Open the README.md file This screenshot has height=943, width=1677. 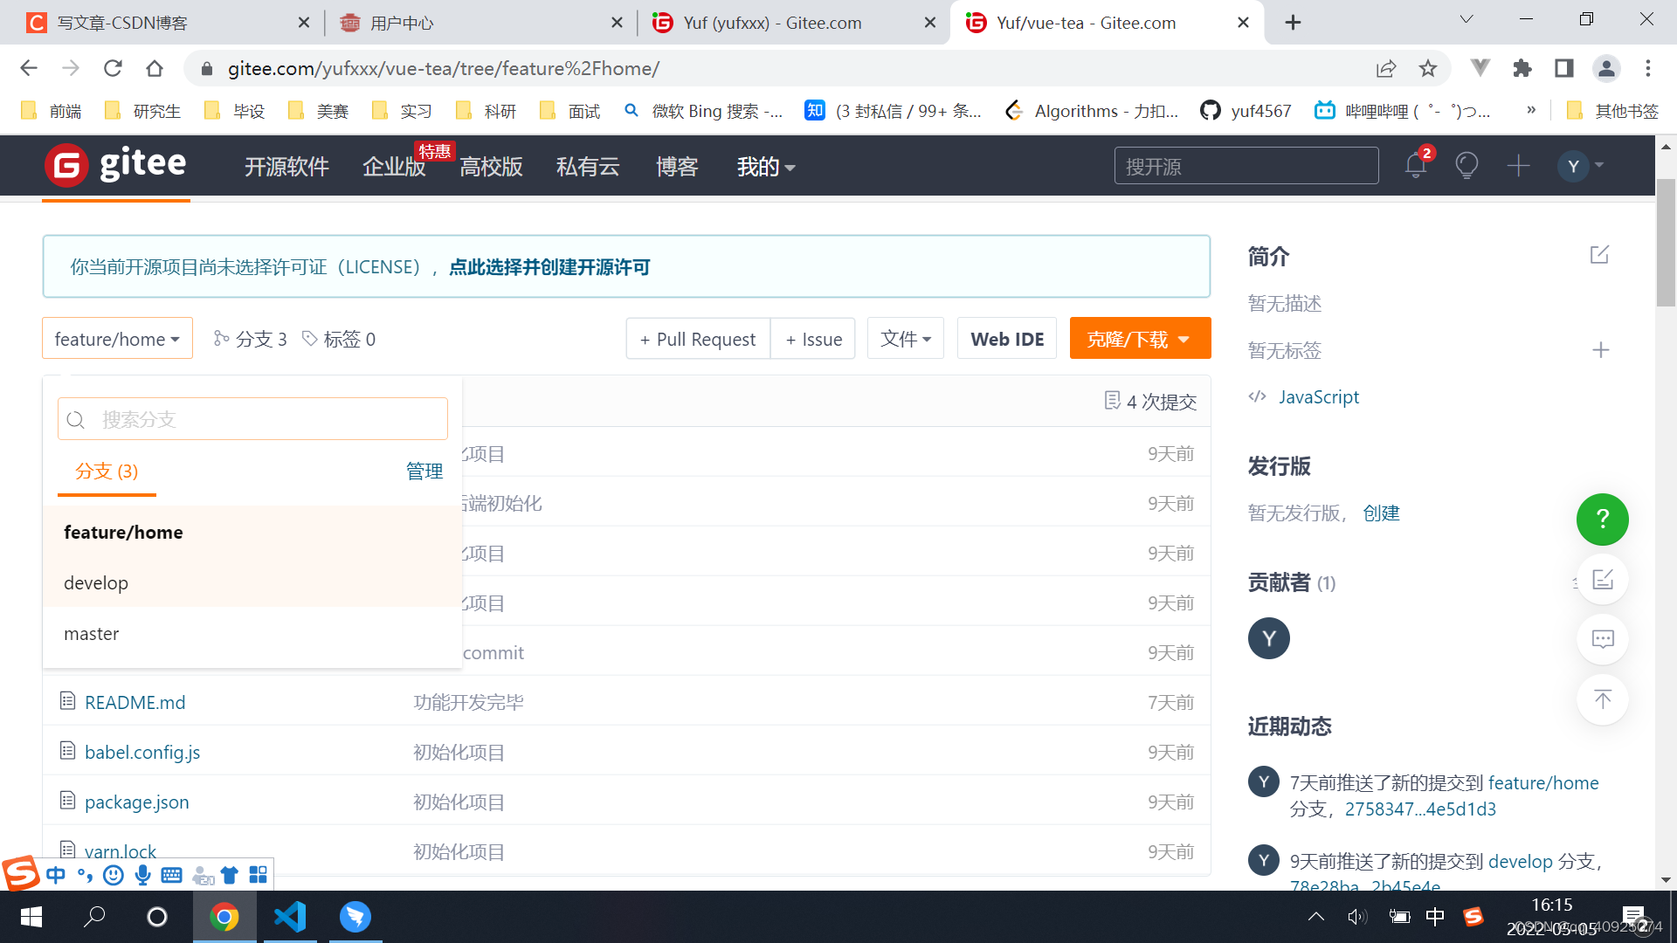pyautogui.click(x=135, y=702)
